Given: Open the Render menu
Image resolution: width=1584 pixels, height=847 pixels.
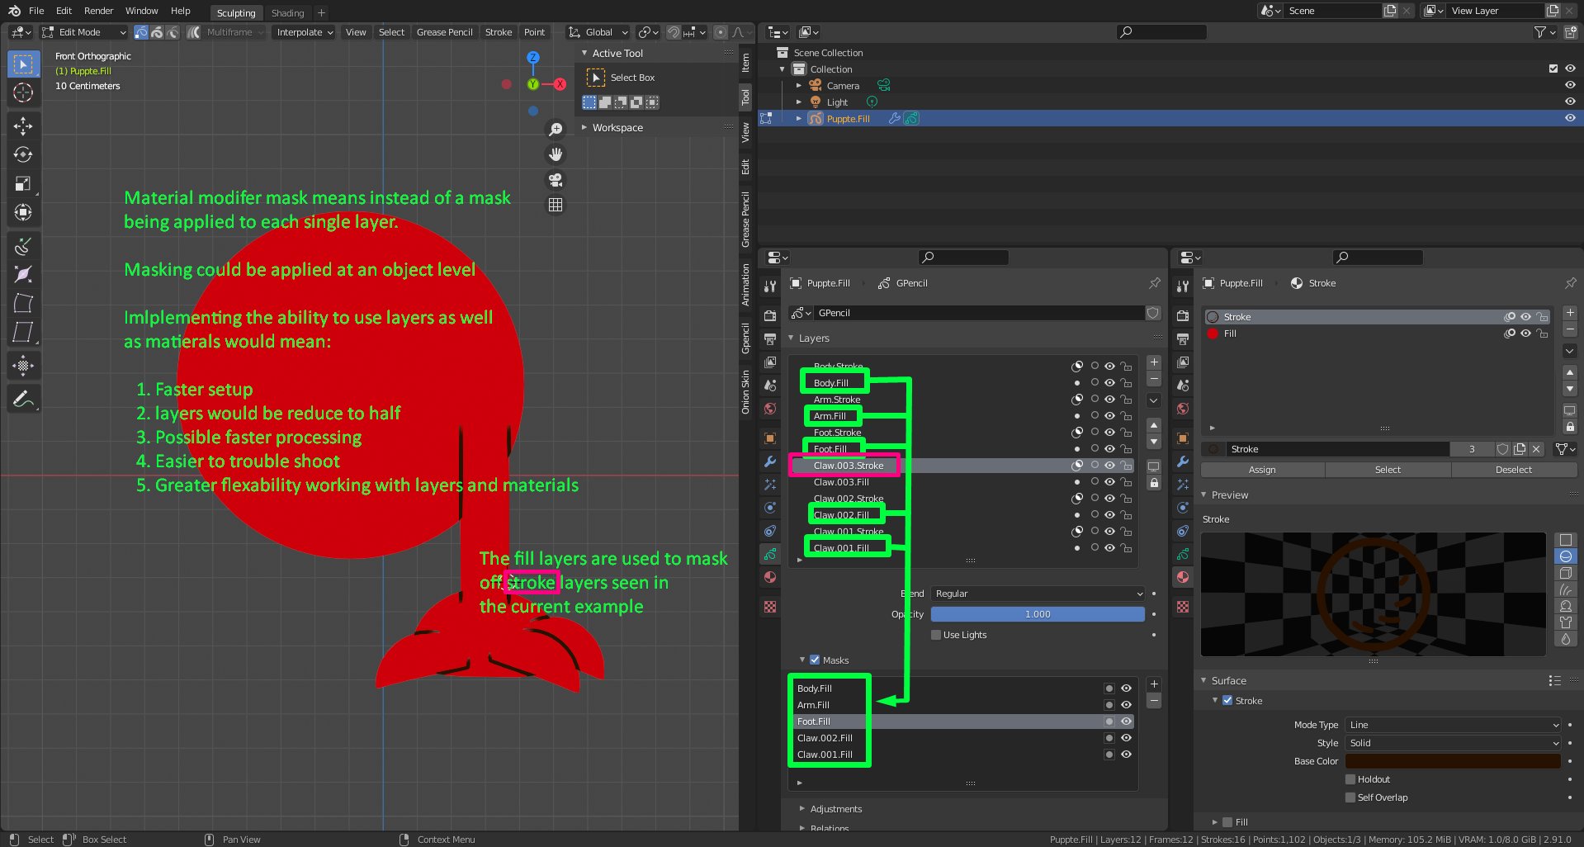Looking at the screenshot, I should (x=98, y=11).
